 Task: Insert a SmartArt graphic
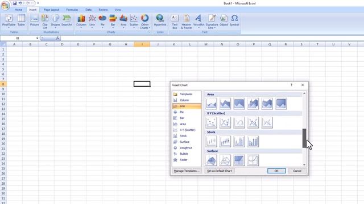[67, 20]
